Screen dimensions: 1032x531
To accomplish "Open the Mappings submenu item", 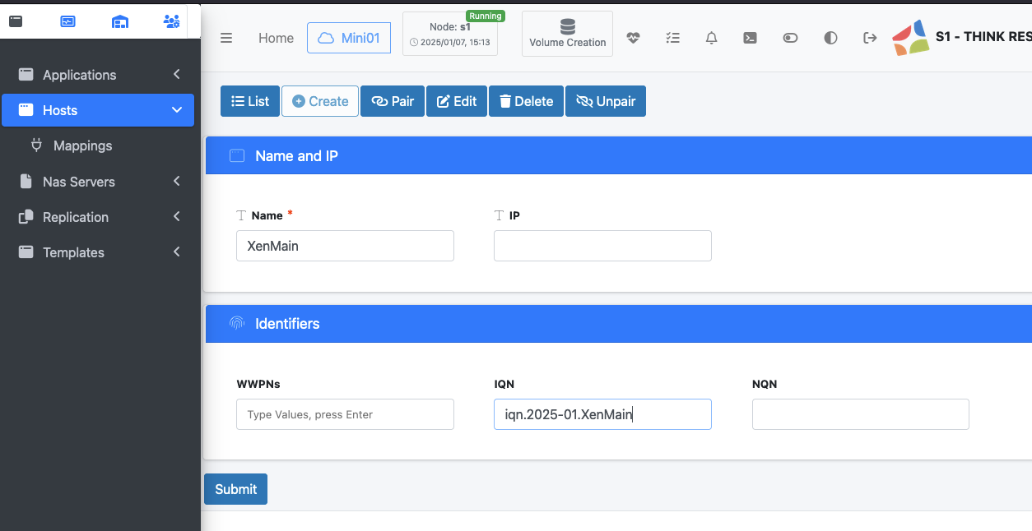I will 82,145.
